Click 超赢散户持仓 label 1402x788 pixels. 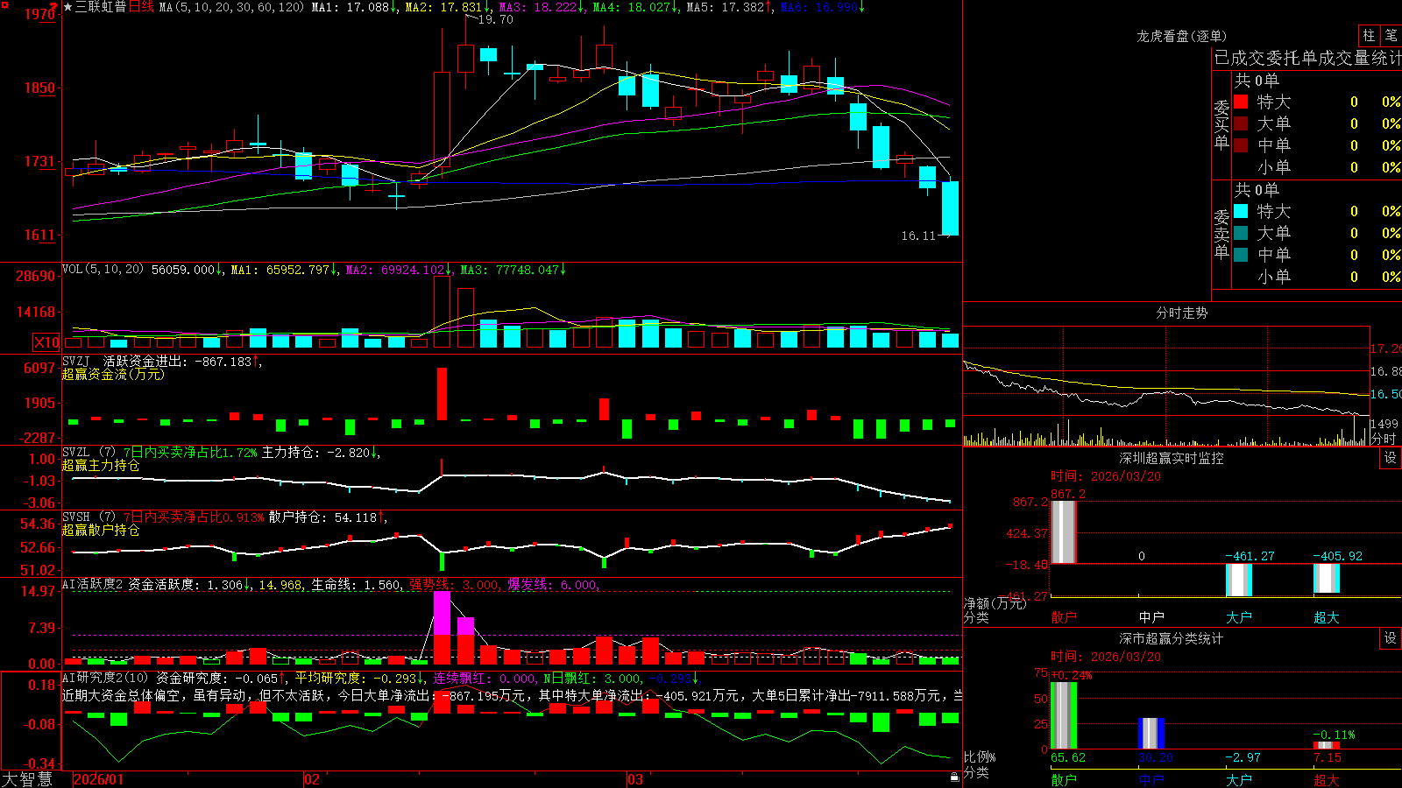(101, 530)
